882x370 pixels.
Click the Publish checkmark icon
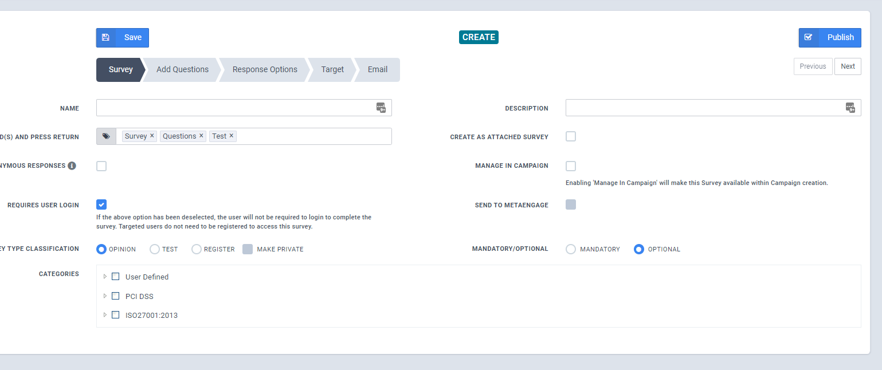pyautogui.click(x=808, y=37)
